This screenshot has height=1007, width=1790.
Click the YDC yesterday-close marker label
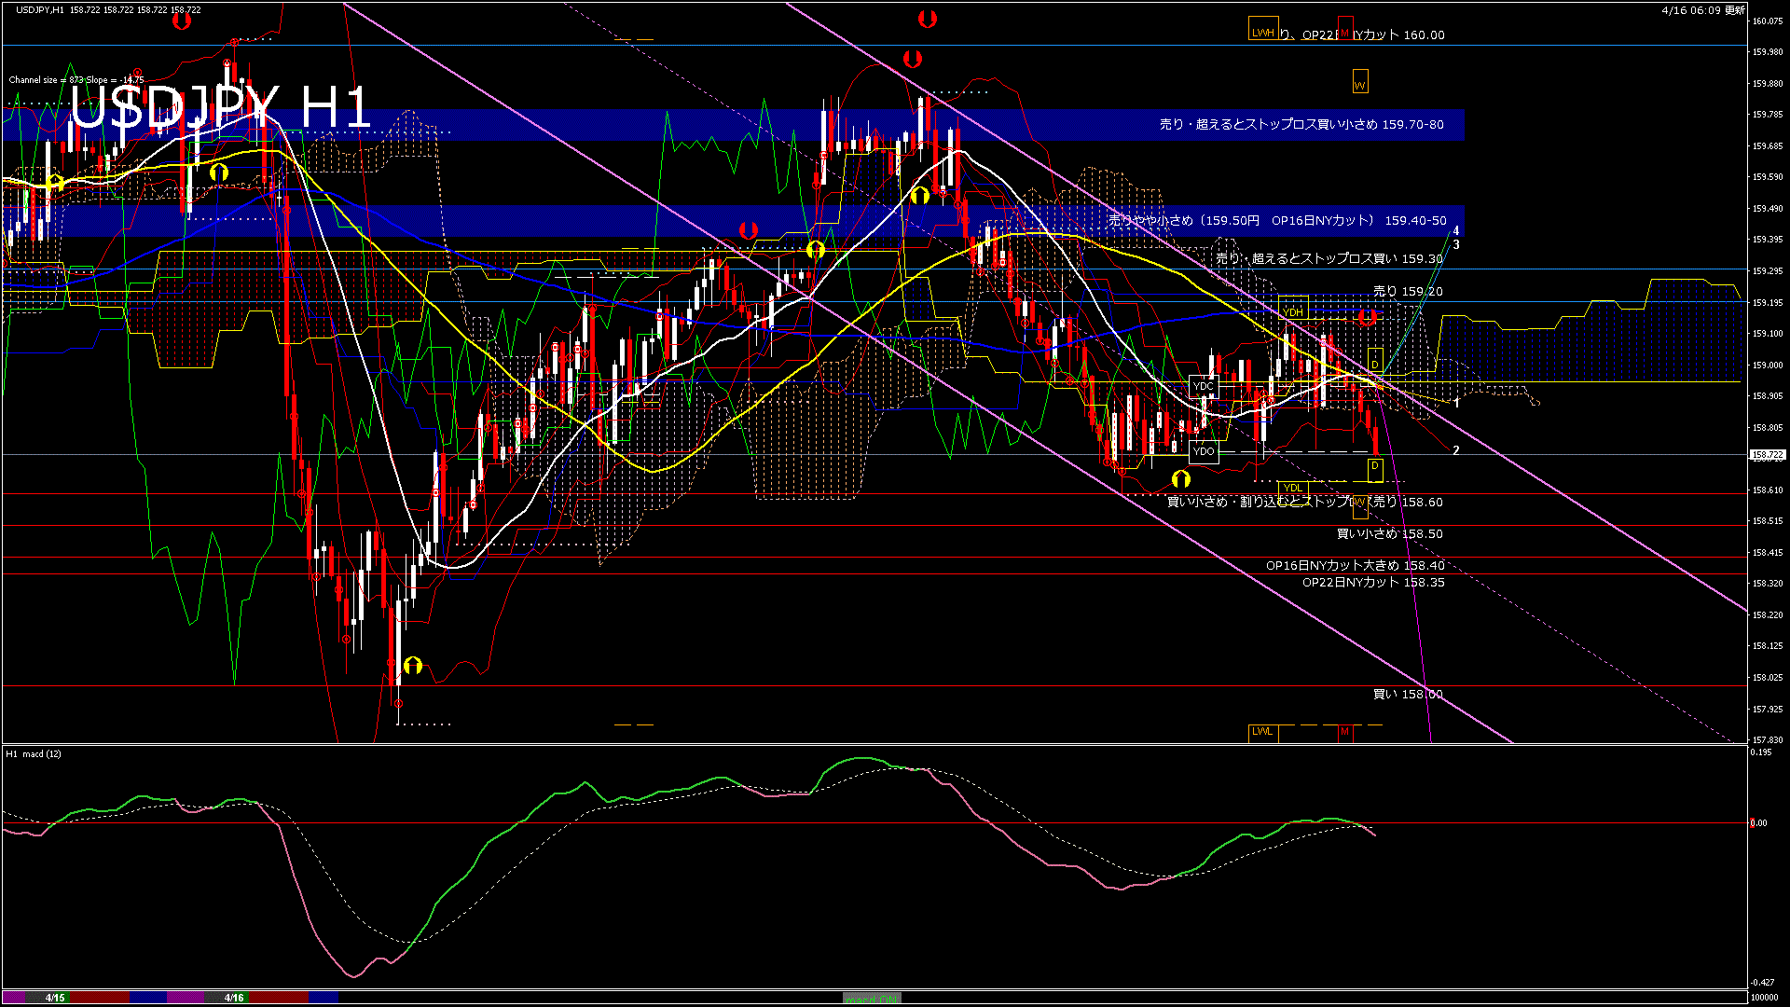click(1204, 384)
